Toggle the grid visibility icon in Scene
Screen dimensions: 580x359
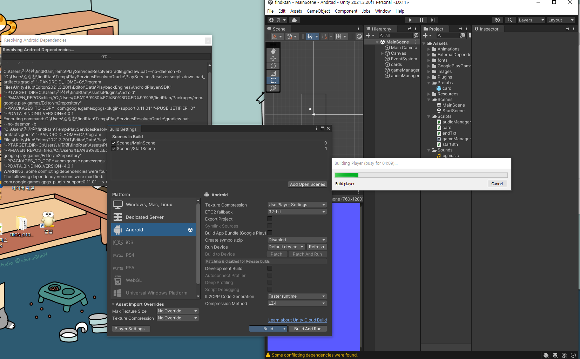310,36
